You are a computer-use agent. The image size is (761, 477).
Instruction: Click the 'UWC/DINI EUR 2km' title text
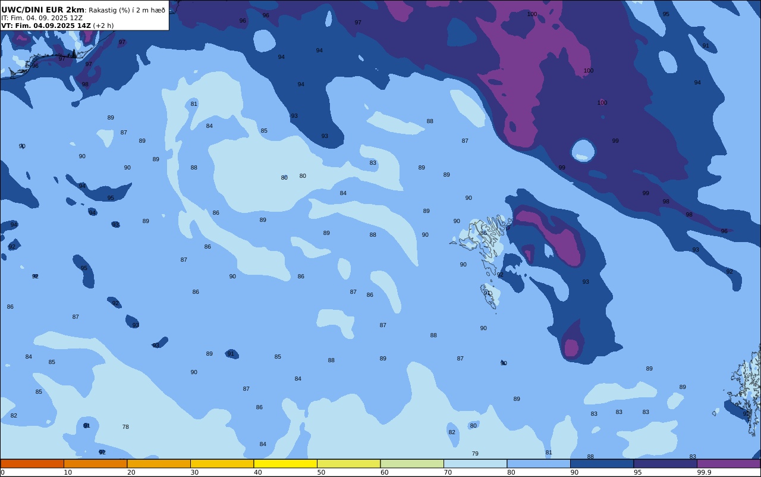click(x=43, y=10)
